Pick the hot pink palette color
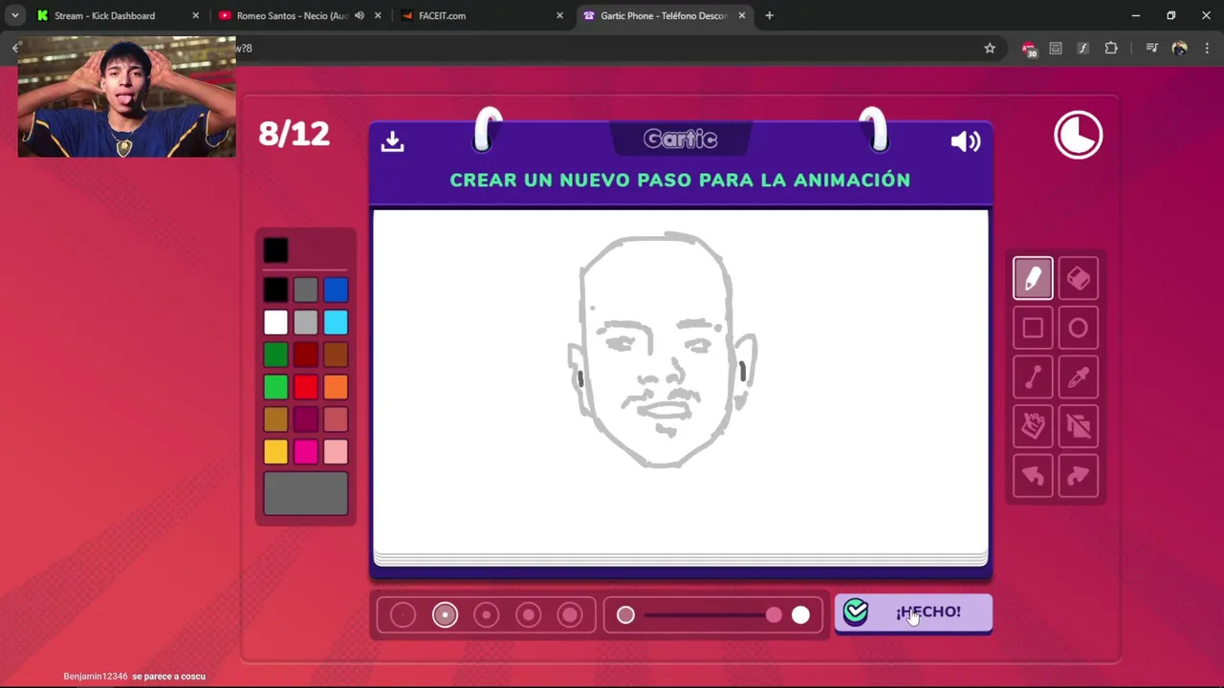The width and height of the screenshot is (1224, 688). [305, 452]
